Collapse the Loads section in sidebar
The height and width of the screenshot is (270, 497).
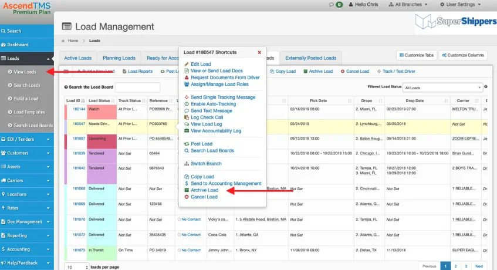[x=48, y=59]
